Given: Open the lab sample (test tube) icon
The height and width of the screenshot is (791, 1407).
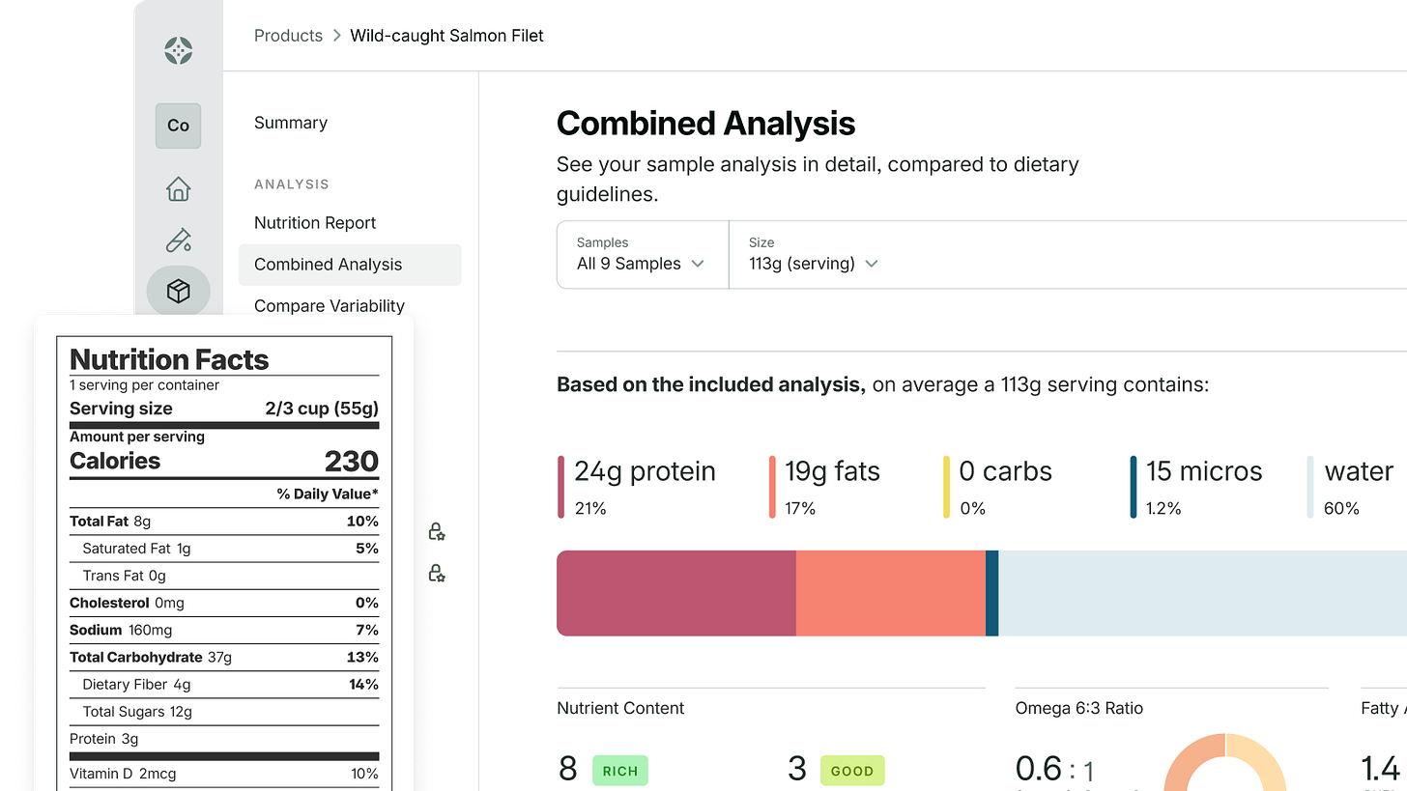Looking at the screenshot, I should tap(178, 240).
